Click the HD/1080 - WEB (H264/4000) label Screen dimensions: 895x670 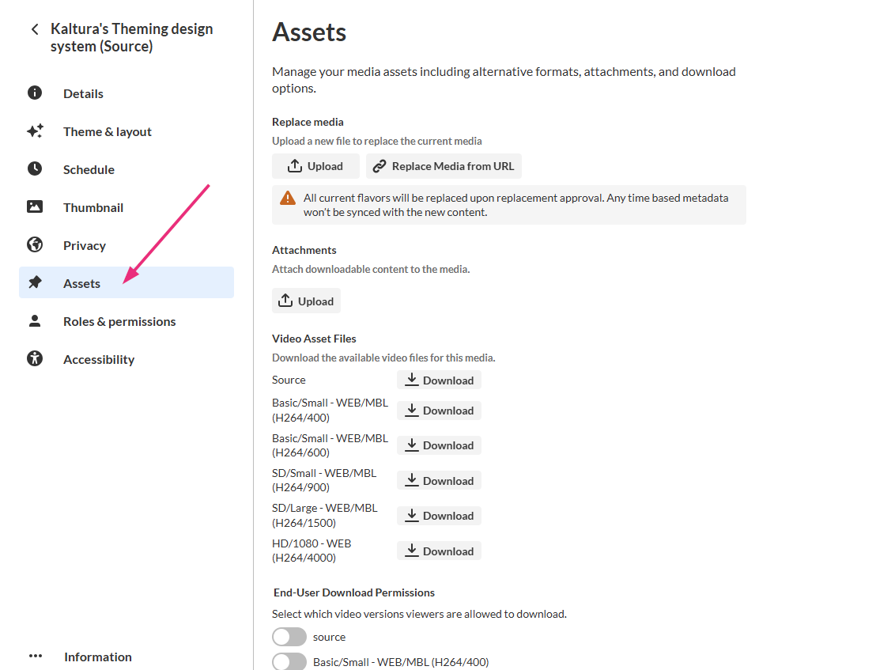[x=312, y=551]
